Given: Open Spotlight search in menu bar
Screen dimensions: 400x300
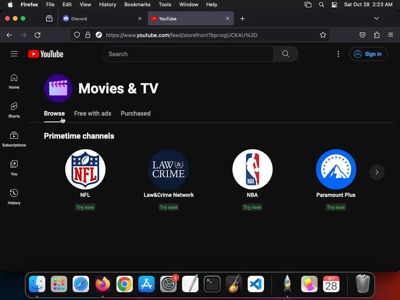Looking at the screenshot, I should (x=321, y=5).
